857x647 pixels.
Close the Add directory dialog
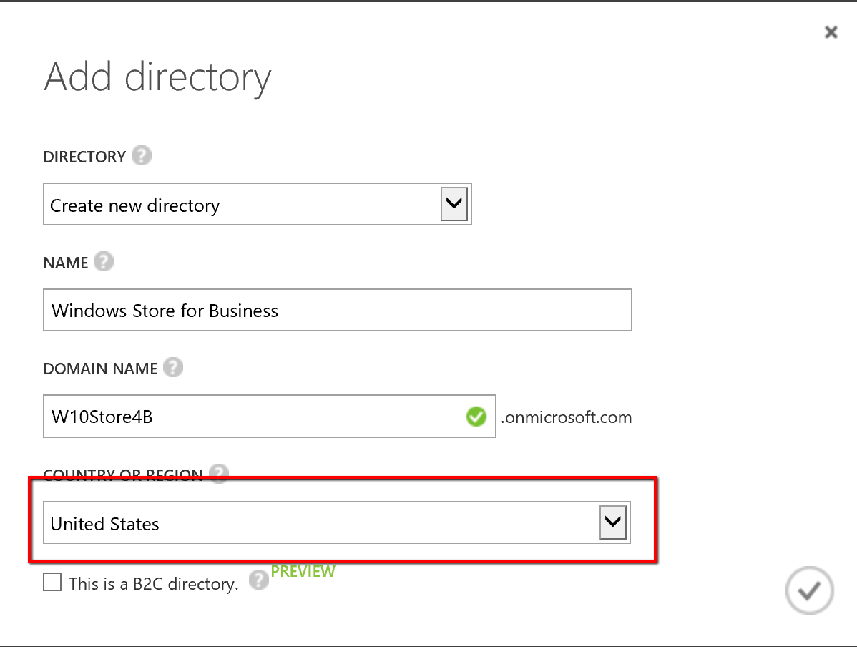coord(831,32)
